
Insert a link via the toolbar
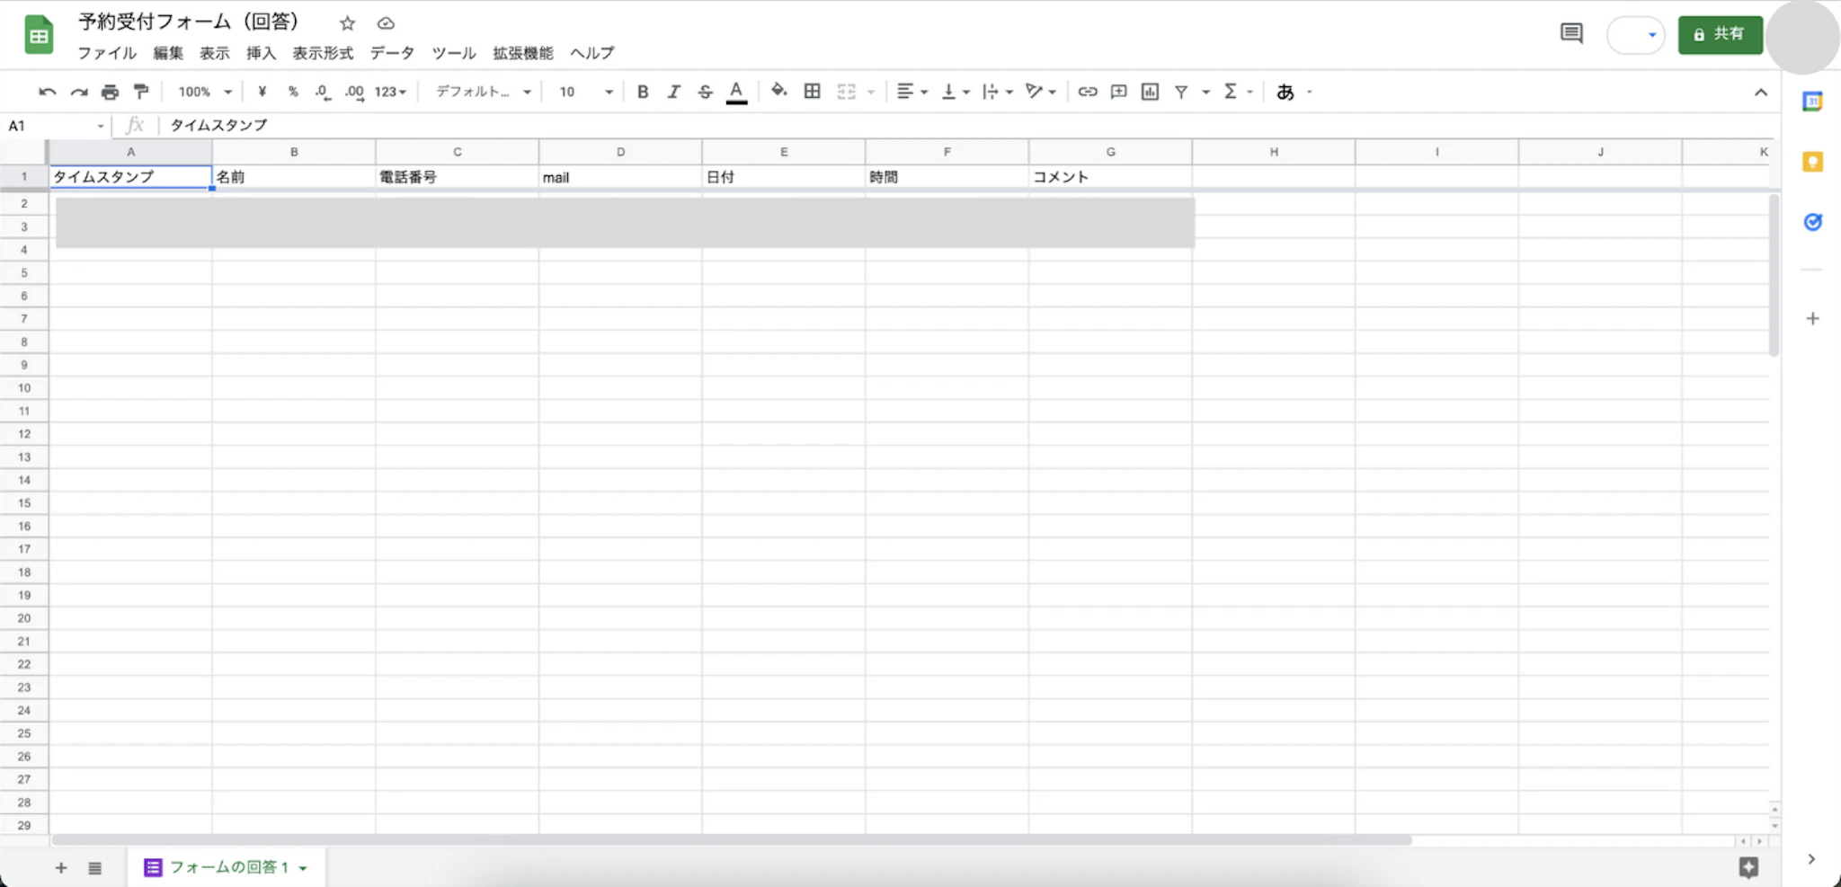pyautogui.click(x=1087, y=91)
